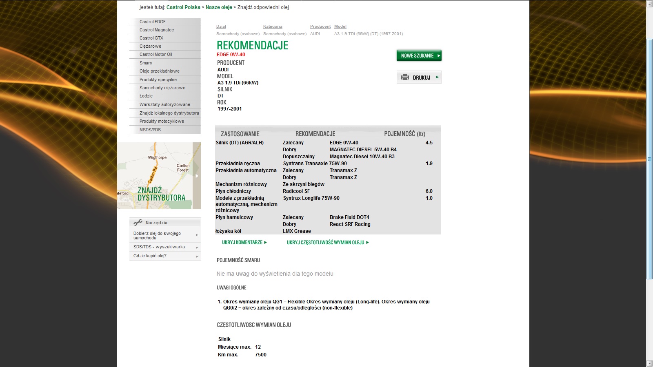
Task: Click the arrow on the distributor map
Action: [197, 176]
